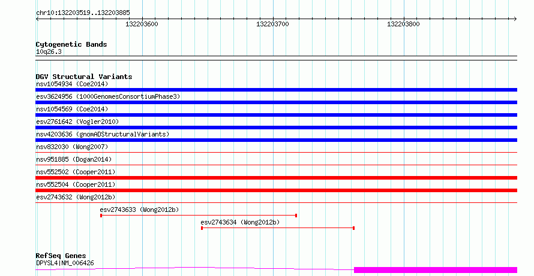Open the RefSeq Genes track title
The image size is (534, 276).
(x=61, y=256)
